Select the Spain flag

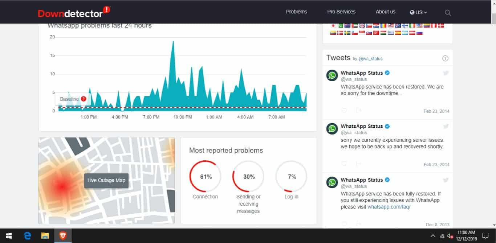coord(398,33)
